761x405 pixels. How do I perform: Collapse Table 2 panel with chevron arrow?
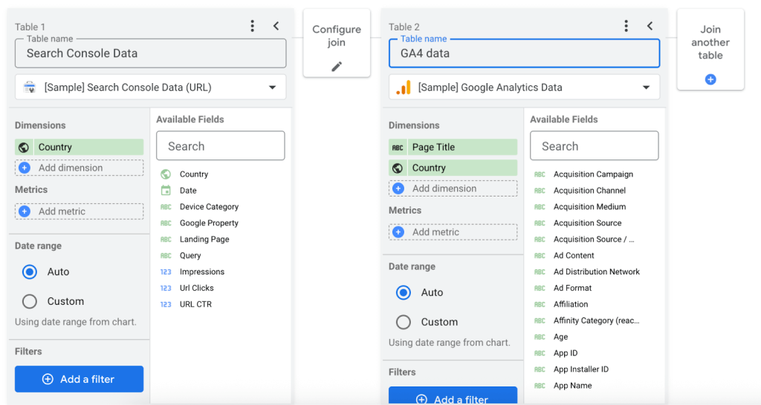[650, 26]
